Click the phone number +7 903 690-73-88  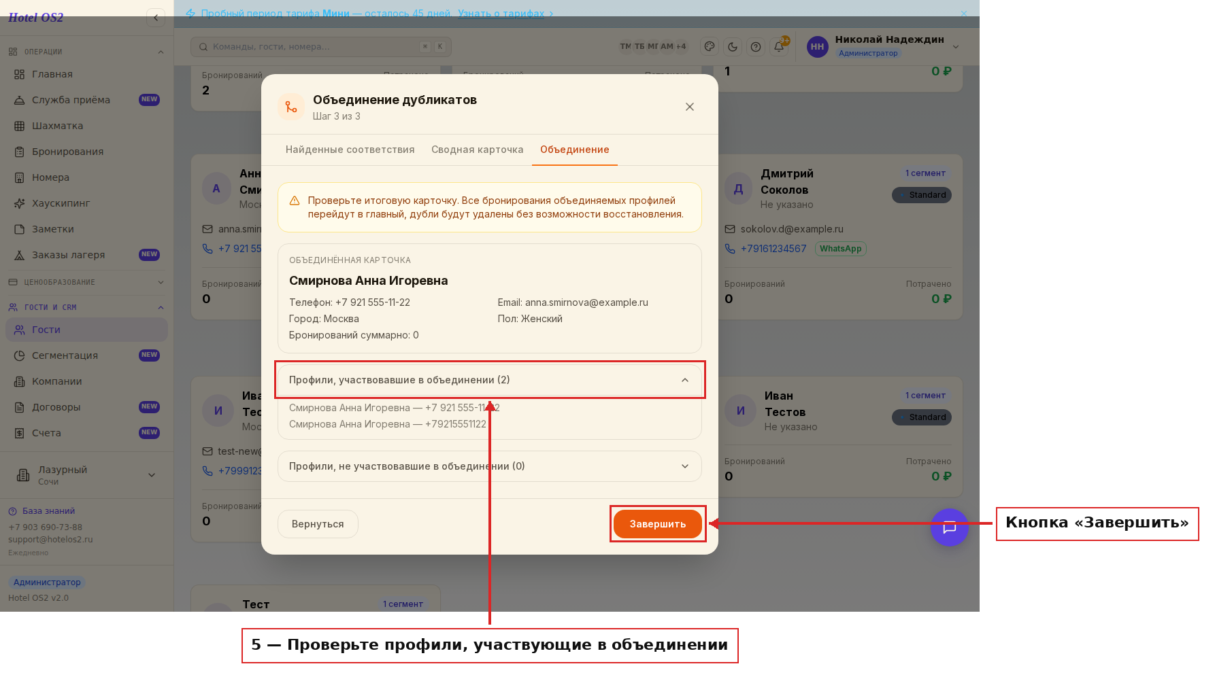click(x=45, y=527)
